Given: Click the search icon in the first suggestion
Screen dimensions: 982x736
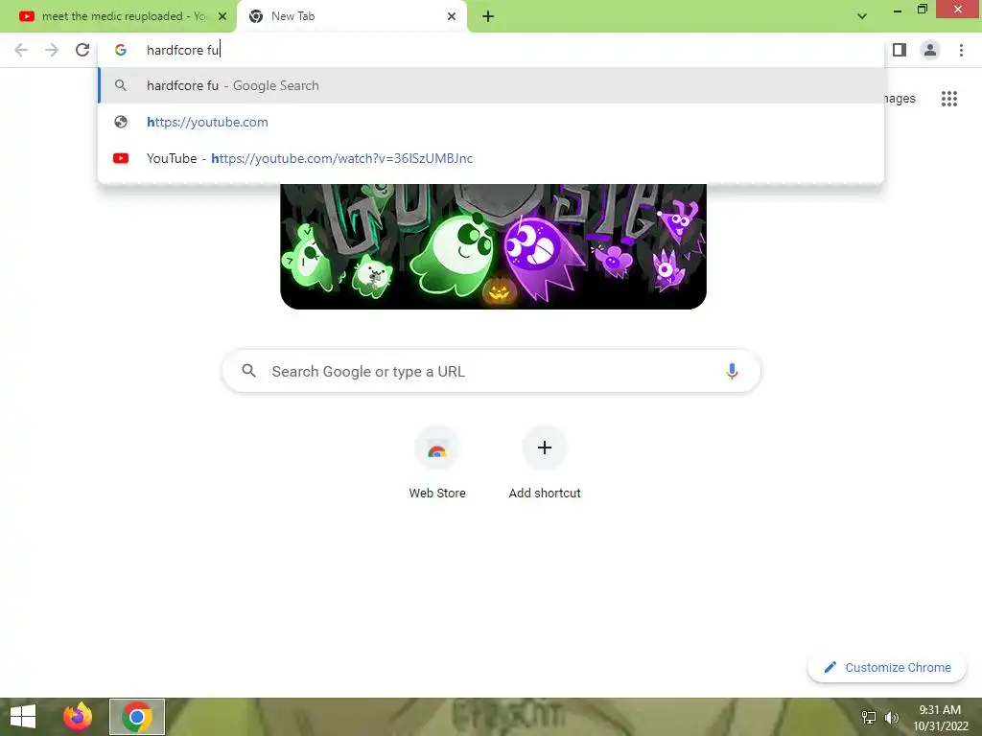Looking at the screenshot, I should pos(121,85).
